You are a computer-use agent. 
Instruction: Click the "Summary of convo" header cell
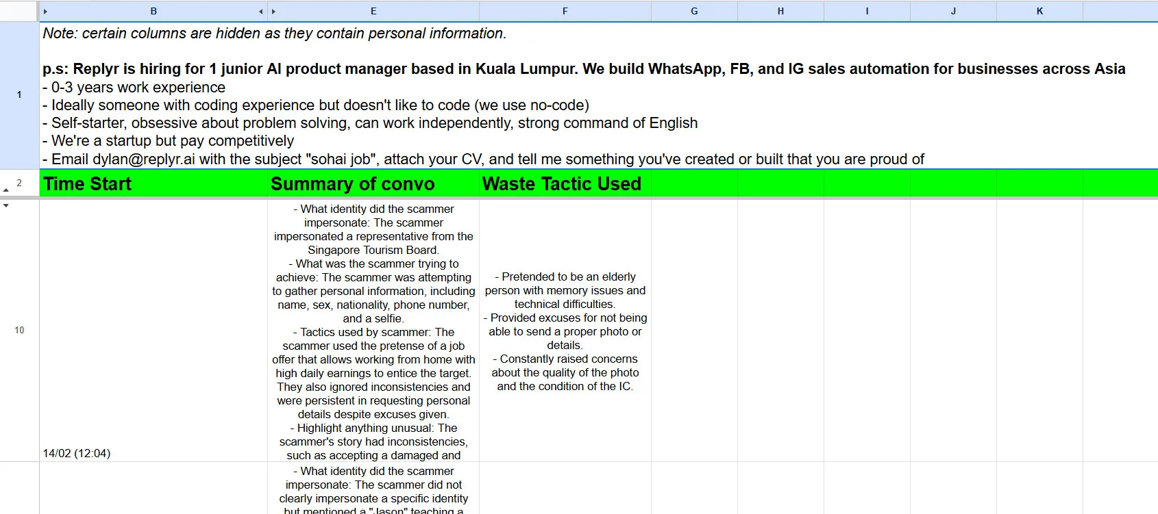tap(373, 184)
